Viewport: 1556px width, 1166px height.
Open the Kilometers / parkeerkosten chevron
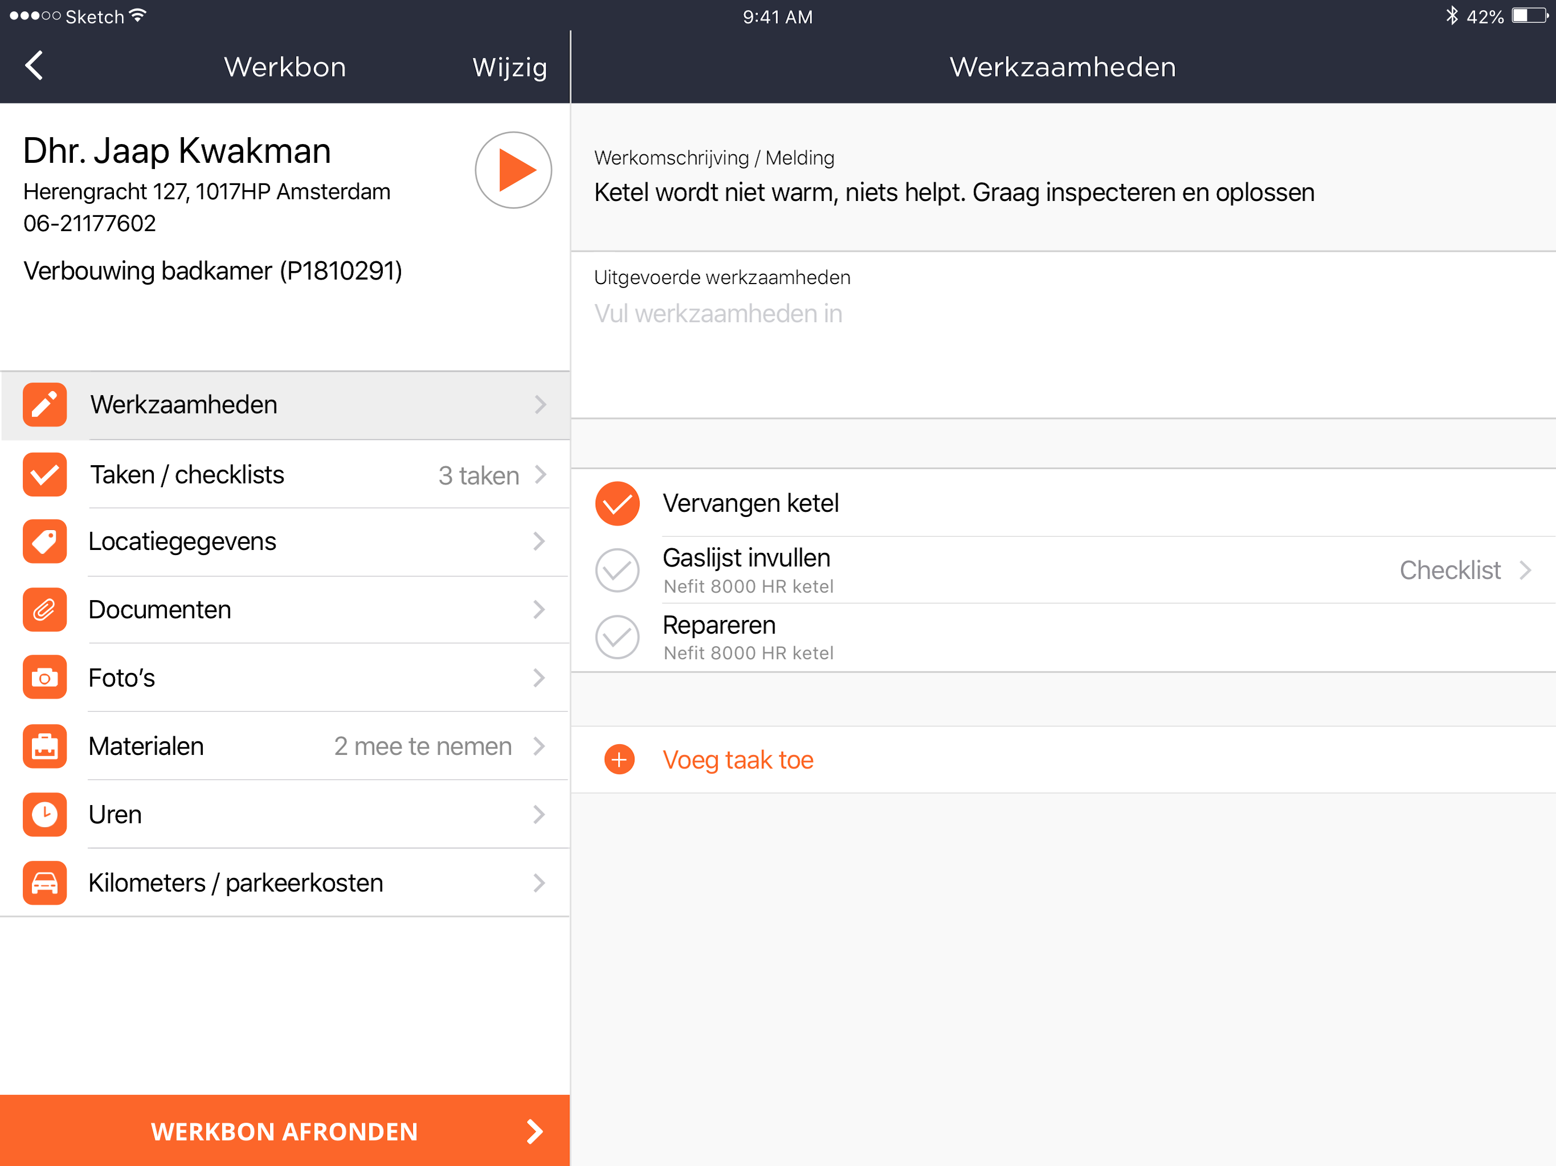[x=539, y=882]
